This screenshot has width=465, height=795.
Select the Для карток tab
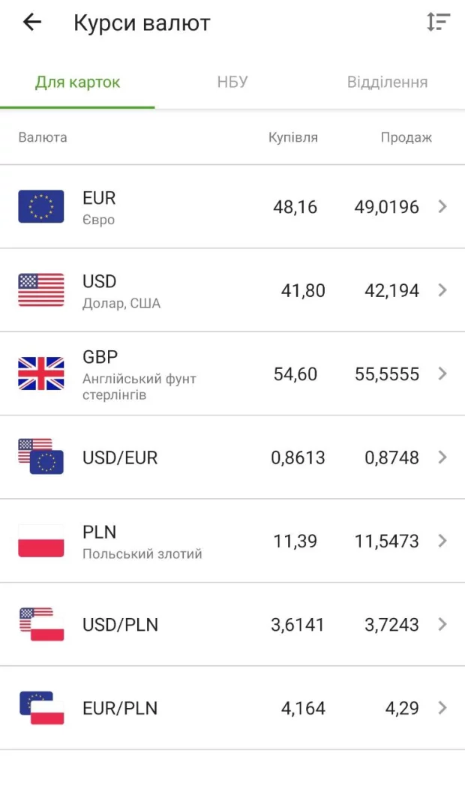[x=77, y=82]
